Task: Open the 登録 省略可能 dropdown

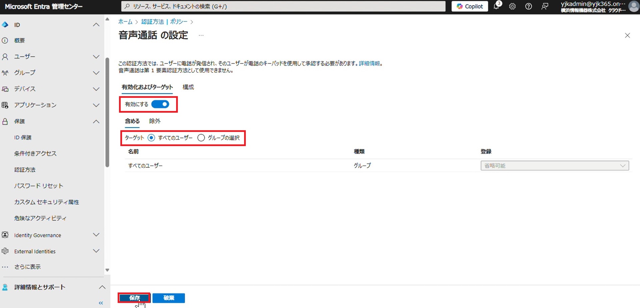Action: point(554,166)
